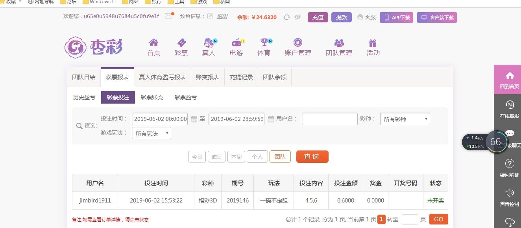Select the 本周 quick filter
The height and width of the screenshot is (228, 521).
[236, 157]
